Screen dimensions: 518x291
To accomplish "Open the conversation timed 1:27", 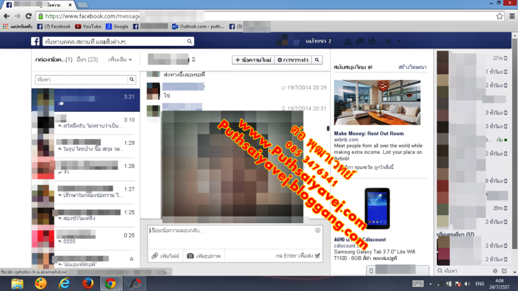I will [85, 192].
